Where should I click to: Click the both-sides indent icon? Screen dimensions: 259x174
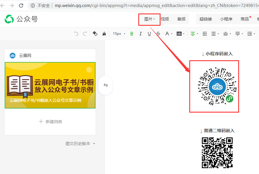click(x=214, y=34)
